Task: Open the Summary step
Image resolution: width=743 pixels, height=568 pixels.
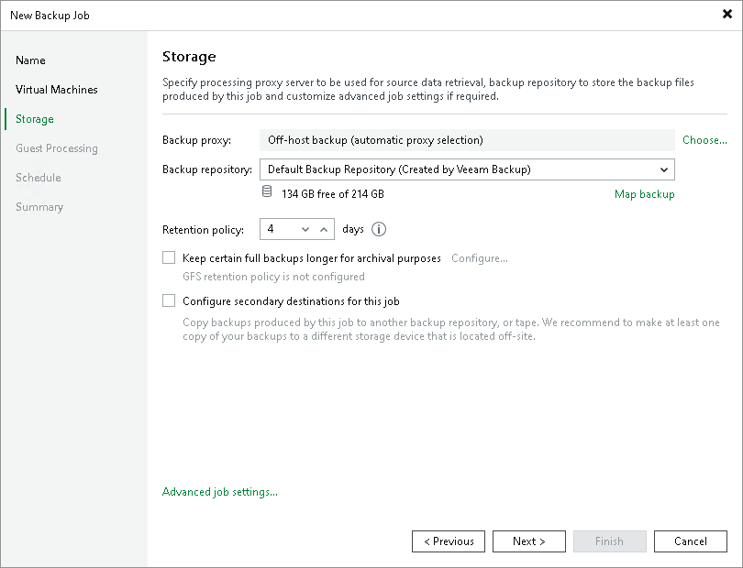Action: click(x=39, y=206)
